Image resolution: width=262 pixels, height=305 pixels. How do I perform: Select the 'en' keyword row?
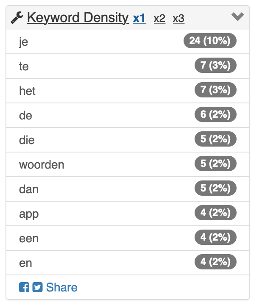coord(128,263)
